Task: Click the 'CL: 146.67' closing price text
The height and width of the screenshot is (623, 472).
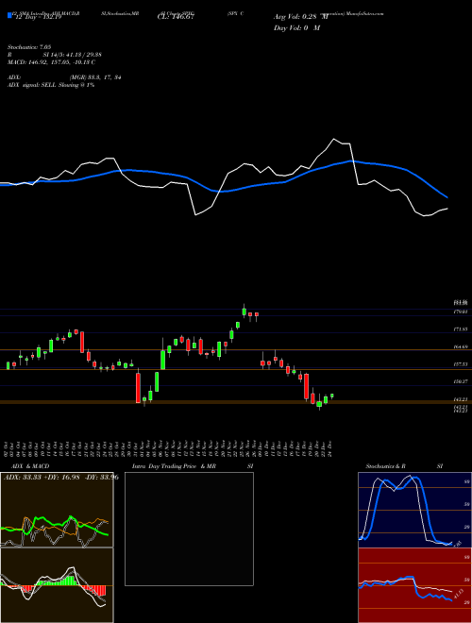Action: pos(176,17)
